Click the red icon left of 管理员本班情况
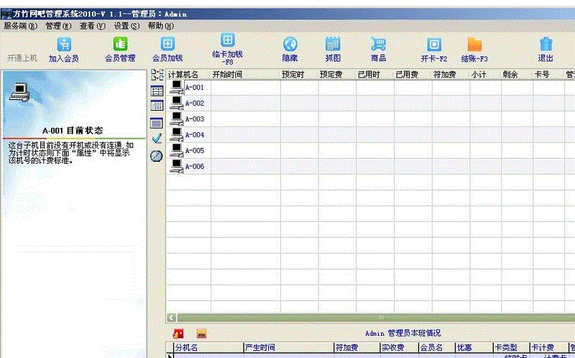Image resolution: width=575 pixels, height=358 pixels. click(x=179, y=333)
